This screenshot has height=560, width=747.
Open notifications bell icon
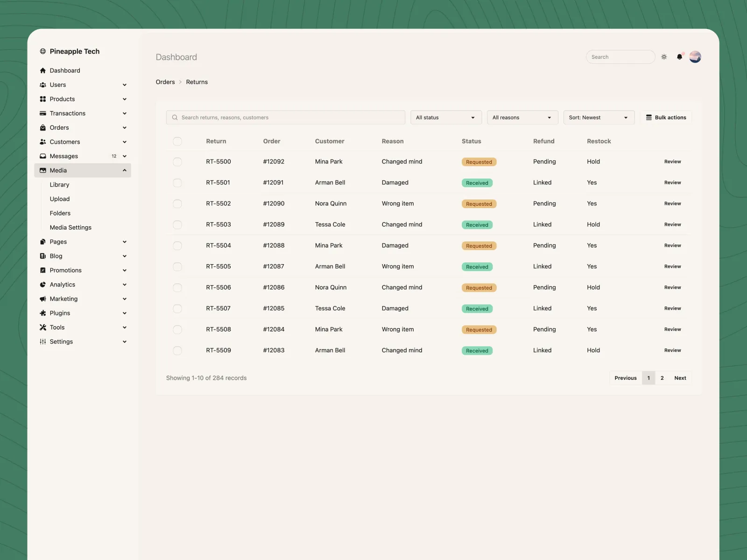680,57
